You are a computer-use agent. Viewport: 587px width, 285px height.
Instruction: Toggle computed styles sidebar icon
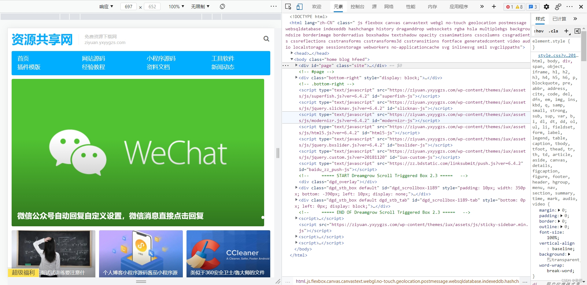coord(577,31)
